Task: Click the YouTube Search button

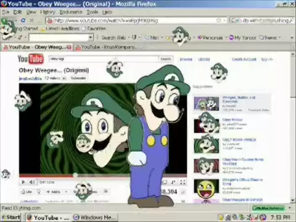Action: tap(166, 59)
